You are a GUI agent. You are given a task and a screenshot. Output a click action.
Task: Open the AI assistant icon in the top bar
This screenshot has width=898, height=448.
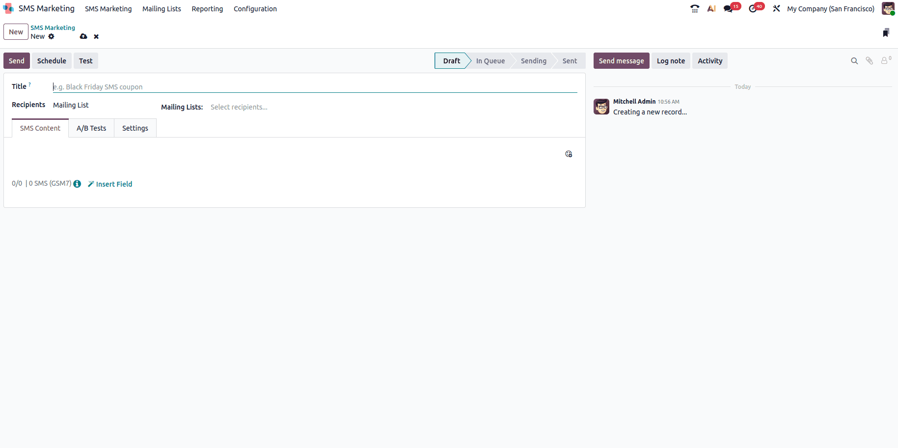tap(711, 8)
